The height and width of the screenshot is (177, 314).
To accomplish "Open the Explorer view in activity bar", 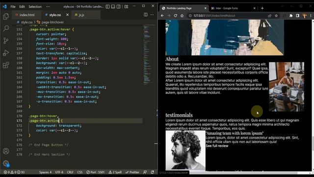I will click(x=6, y=16).
